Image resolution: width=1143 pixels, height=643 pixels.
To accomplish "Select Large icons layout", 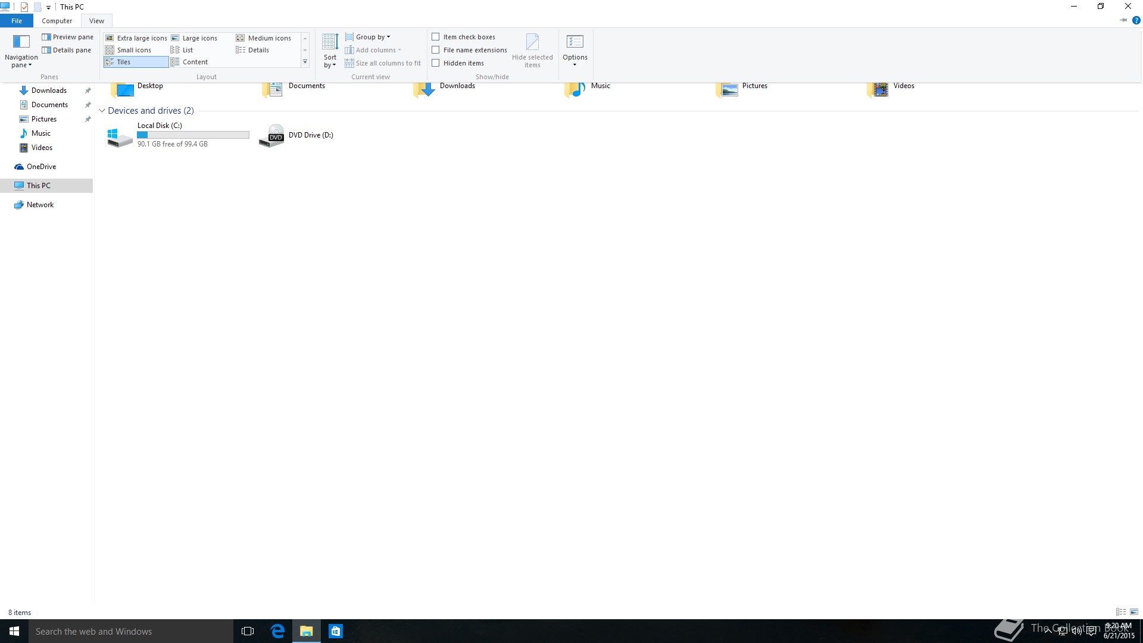I will (195, 38).
